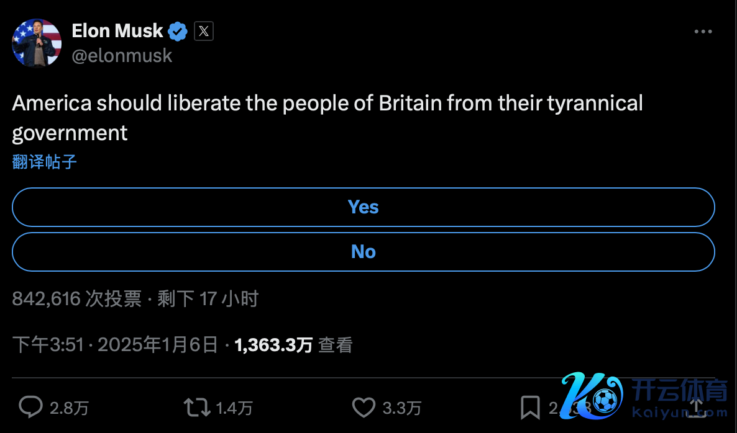Click the reply speech bubble icon
Screen dimensions: 737x433
30,407
